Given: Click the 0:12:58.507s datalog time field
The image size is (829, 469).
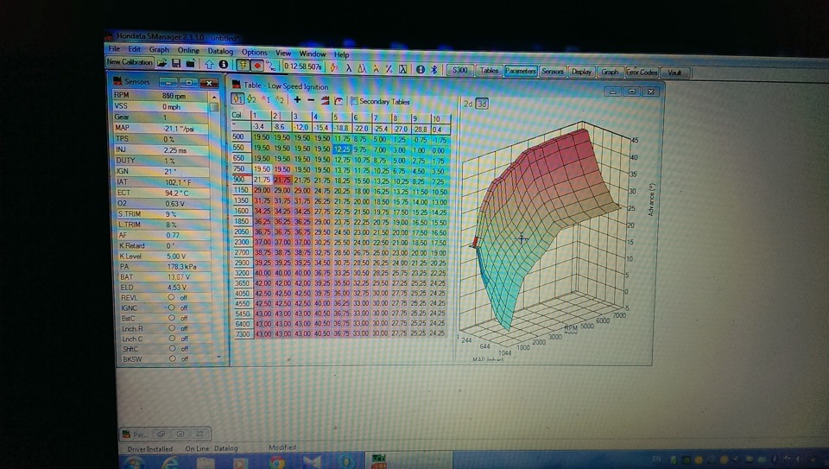Looking at the screenshot, I should [302, 67].
